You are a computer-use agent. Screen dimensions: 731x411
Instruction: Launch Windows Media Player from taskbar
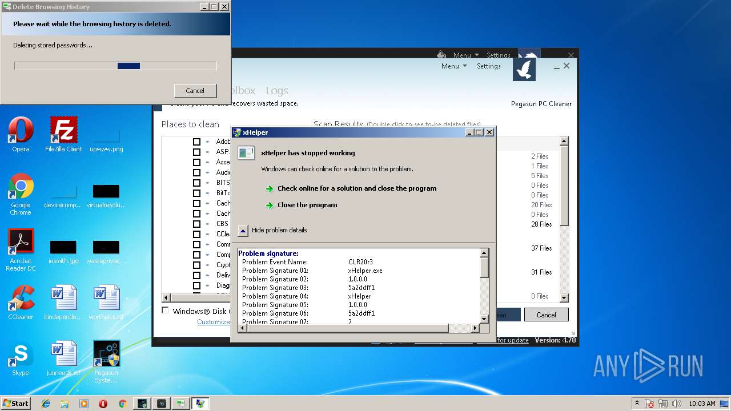[84, 404]
